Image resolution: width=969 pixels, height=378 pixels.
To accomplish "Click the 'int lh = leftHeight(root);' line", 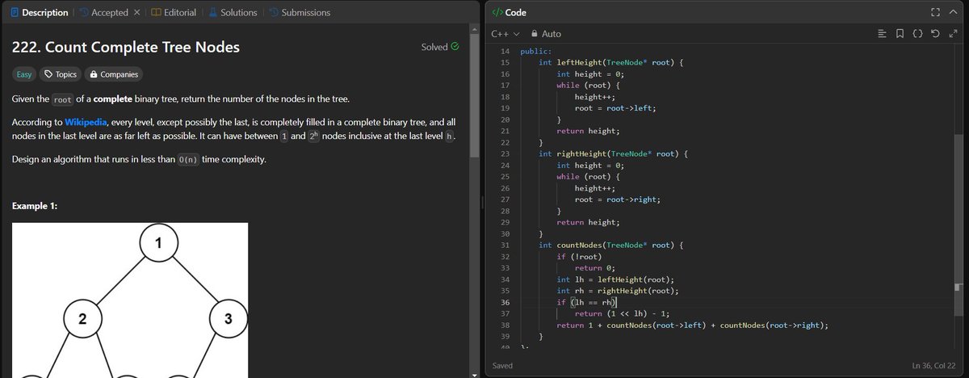I will pyautogui.click(x=615, y=279).
